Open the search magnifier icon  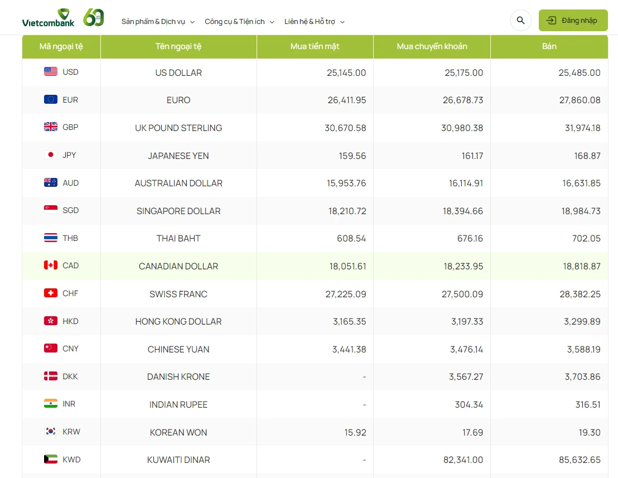(x=520, y=21)
